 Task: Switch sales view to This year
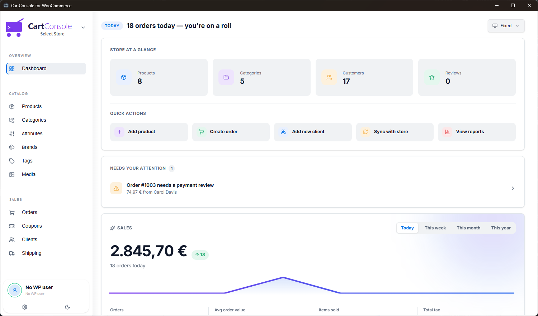[x=501, y=228]
